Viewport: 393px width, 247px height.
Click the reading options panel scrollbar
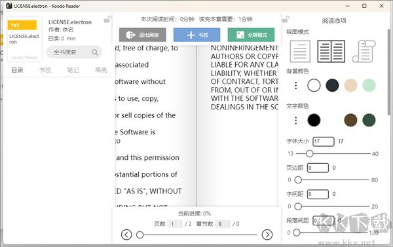tap(389, 73)
